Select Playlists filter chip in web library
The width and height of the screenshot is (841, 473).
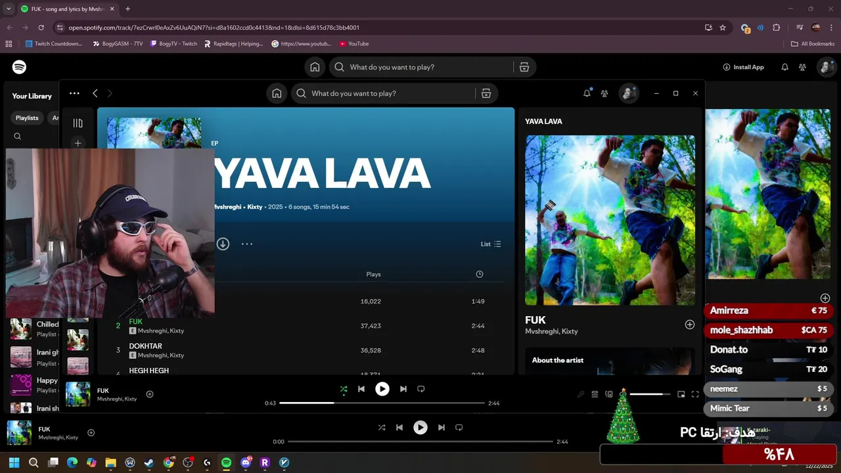(27, 118)
